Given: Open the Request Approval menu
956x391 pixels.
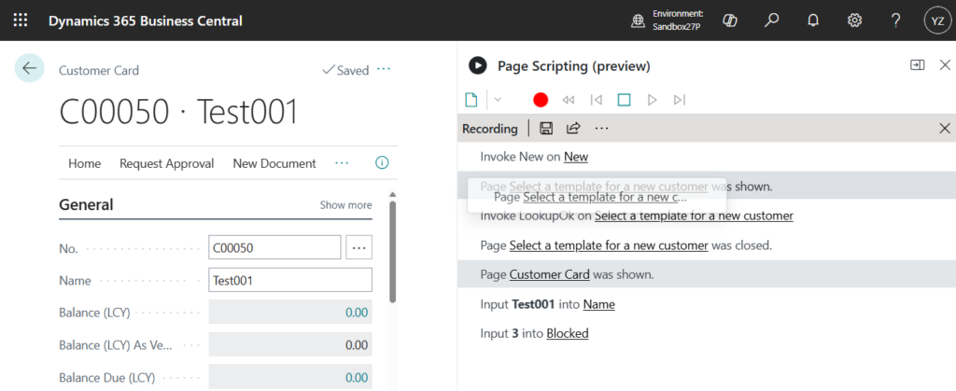Looking at the screenshot, I should click(x=166, y=163).
